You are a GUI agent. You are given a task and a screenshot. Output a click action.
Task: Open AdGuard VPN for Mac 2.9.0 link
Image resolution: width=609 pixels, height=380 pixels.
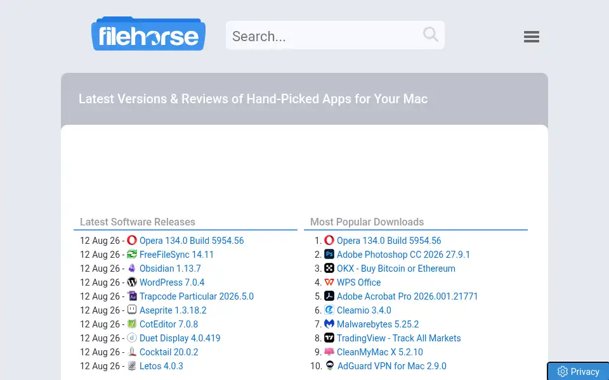(x=391, y=366)
